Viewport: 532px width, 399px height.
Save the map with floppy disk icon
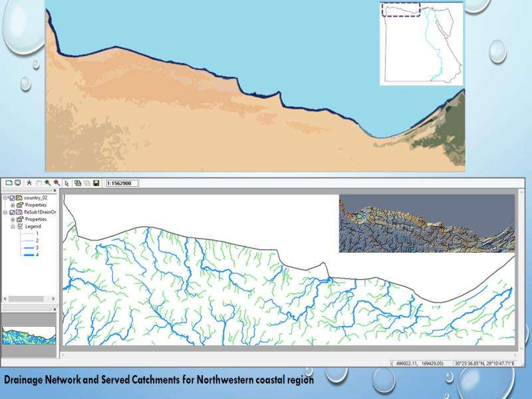click(96, 183)
